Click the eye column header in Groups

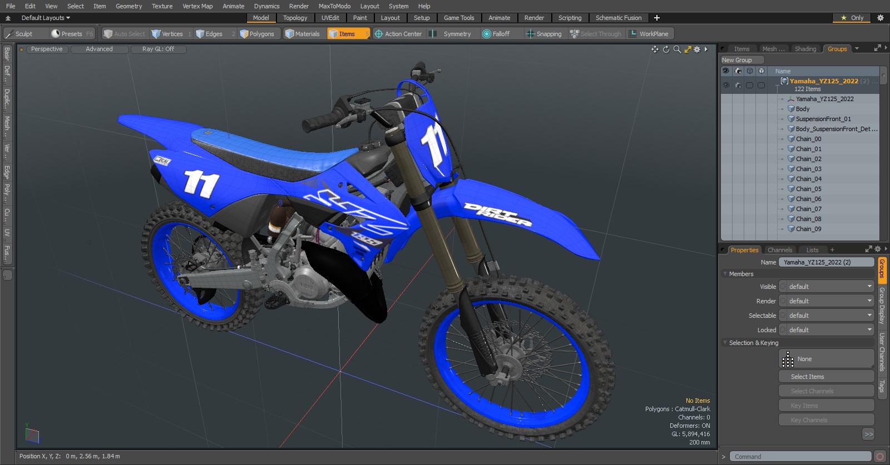point(725,71)
